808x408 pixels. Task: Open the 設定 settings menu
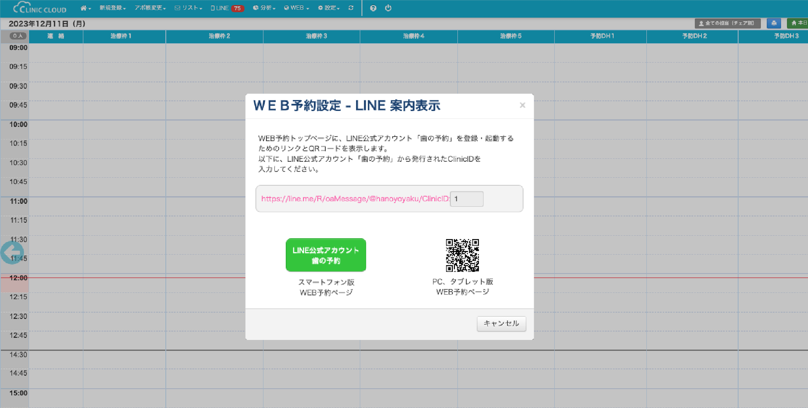click(x=329, y=8)
